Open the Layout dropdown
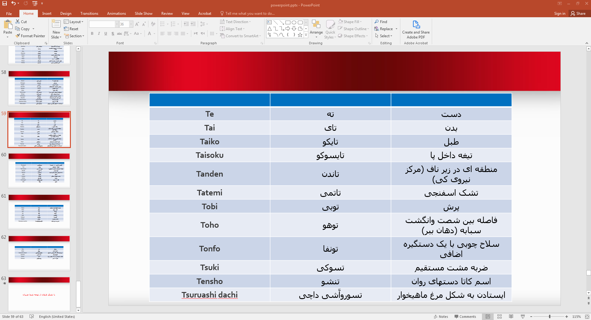Viewport: 591px width, 320px height. click(74, 22)
